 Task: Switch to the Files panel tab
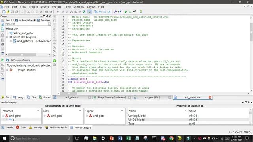32,97
